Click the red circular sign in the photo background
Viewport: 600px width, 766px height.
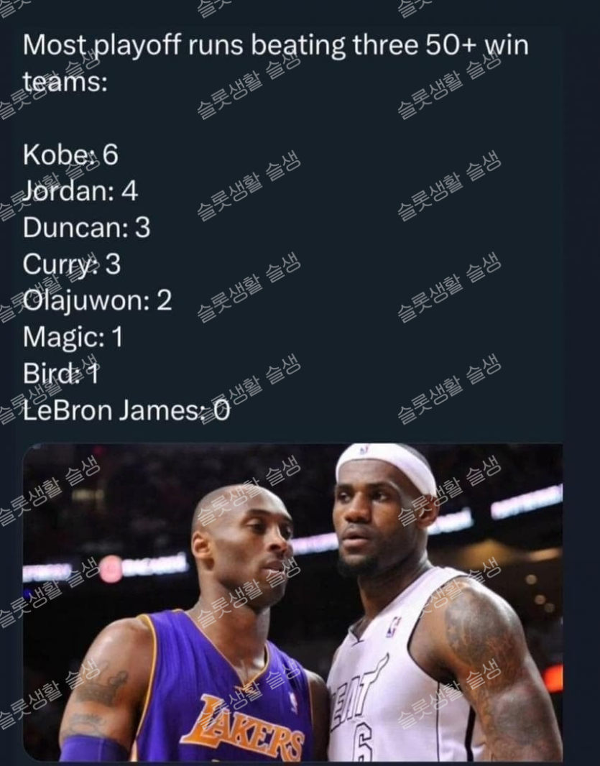tap(111, 569)
